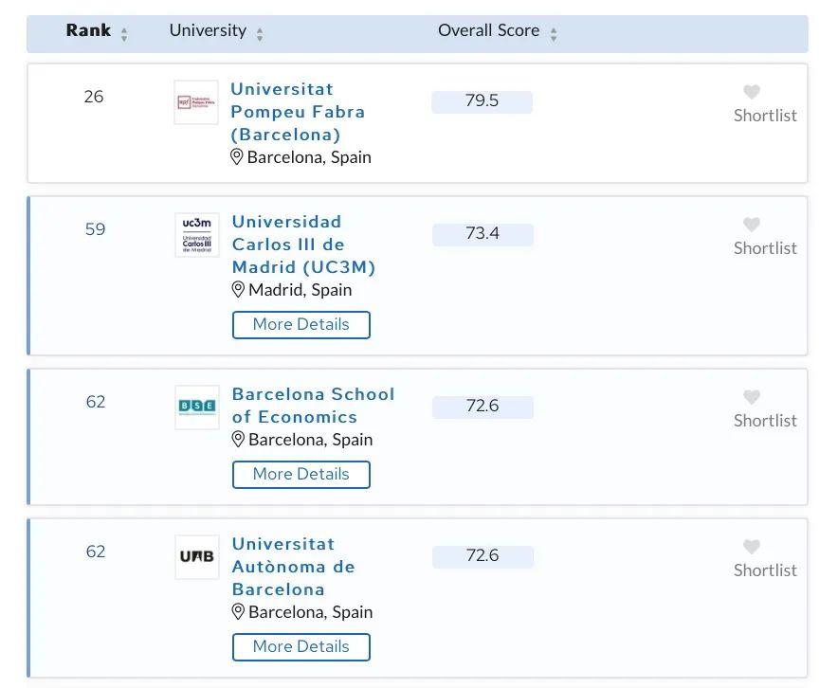This screenshot has height=688, width=838.
Task: Shortlist Universitat Pompeu Fabra with heart icon
Action: (752, 92)
